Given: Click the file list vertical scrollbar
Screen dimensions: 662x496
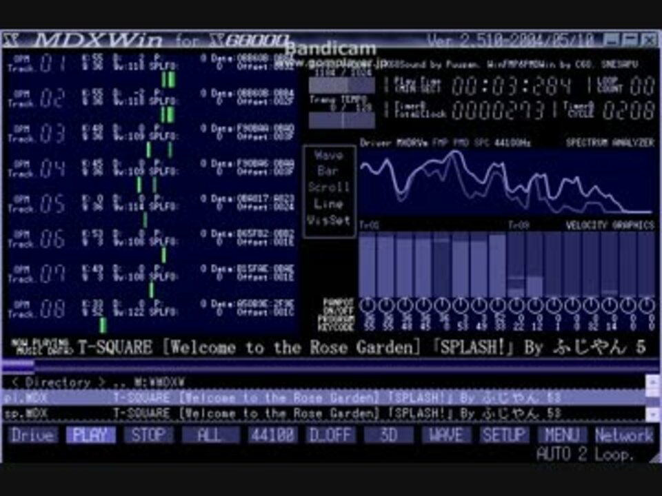Looking at the screenshot, I should point(652,397).
